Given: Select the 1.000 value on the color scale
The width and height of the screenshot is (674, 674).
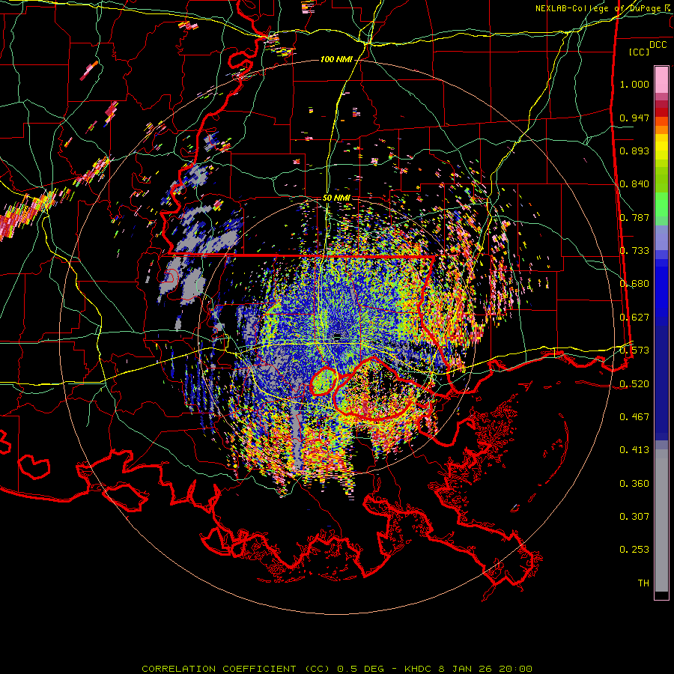Looking at the screenshot, I should pyautogui.click(x=634, y=84).
